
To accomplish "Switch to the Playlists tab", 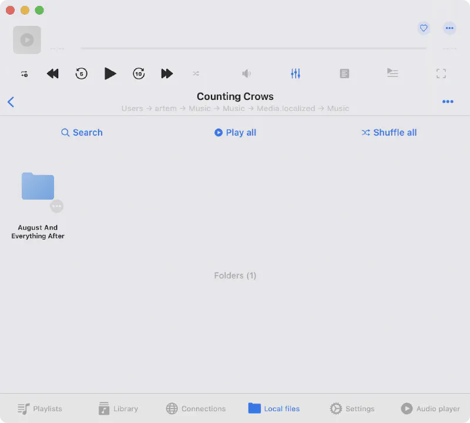I will pyautogui.click(x=39, y=408).
